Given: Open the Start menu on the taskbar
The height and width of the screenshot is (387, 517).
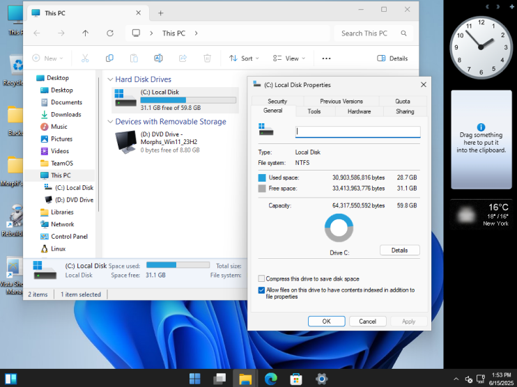Looking at the screenshot, I should point(194,379).
